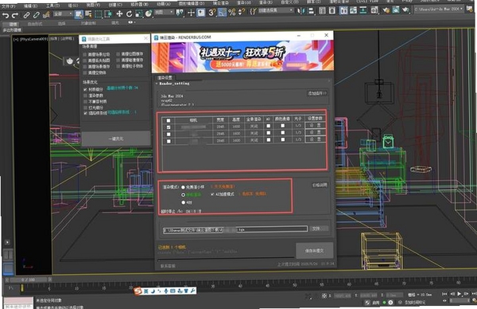The width and height of the screenshot is (477, 309).
Task: Click the 0 / 100 time slider handle
Action: tap(29, 280)
